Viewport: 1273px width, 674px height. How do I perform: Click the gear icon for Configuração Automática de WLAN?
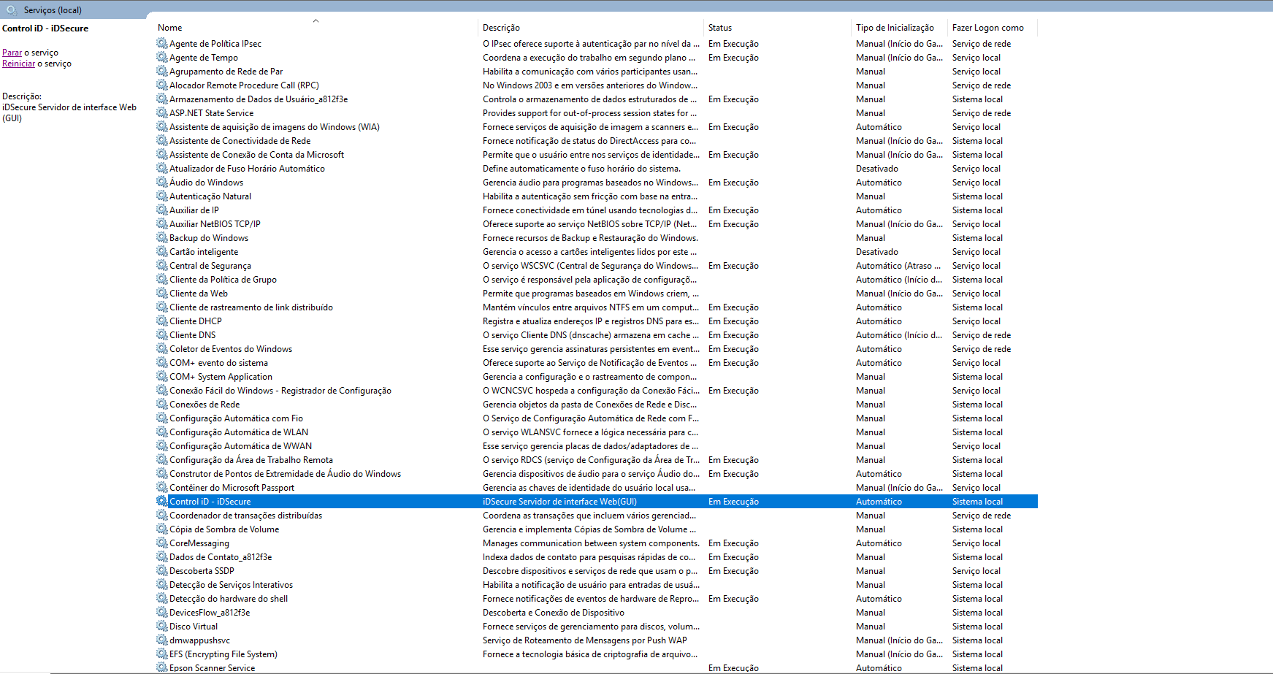pyautogui.click(x=161, y=432)
